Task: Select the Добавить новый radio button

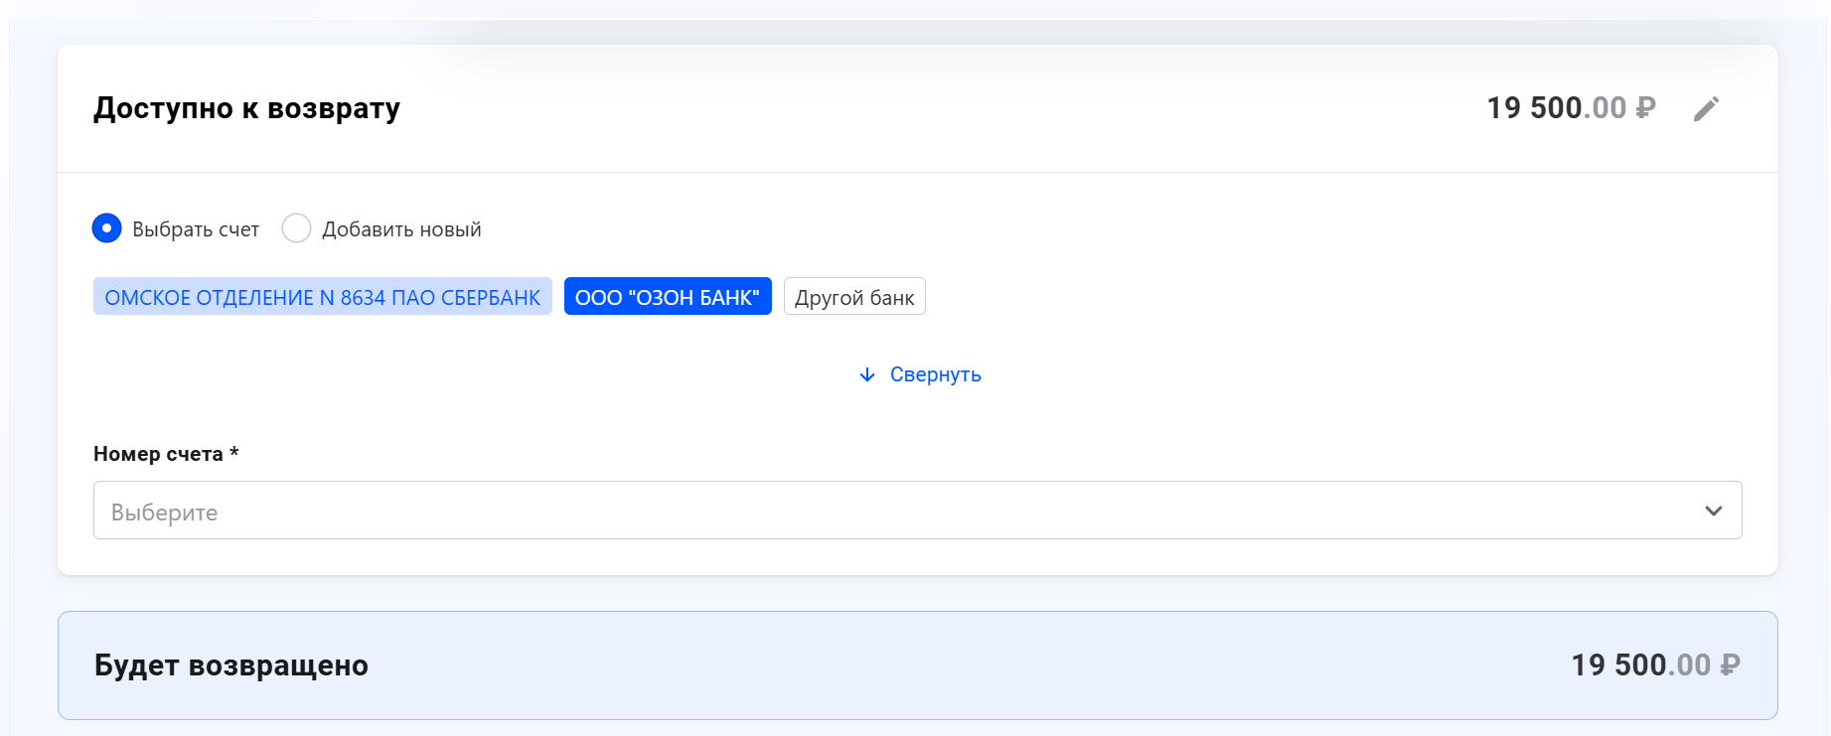Action: click(x=296, y=228)
